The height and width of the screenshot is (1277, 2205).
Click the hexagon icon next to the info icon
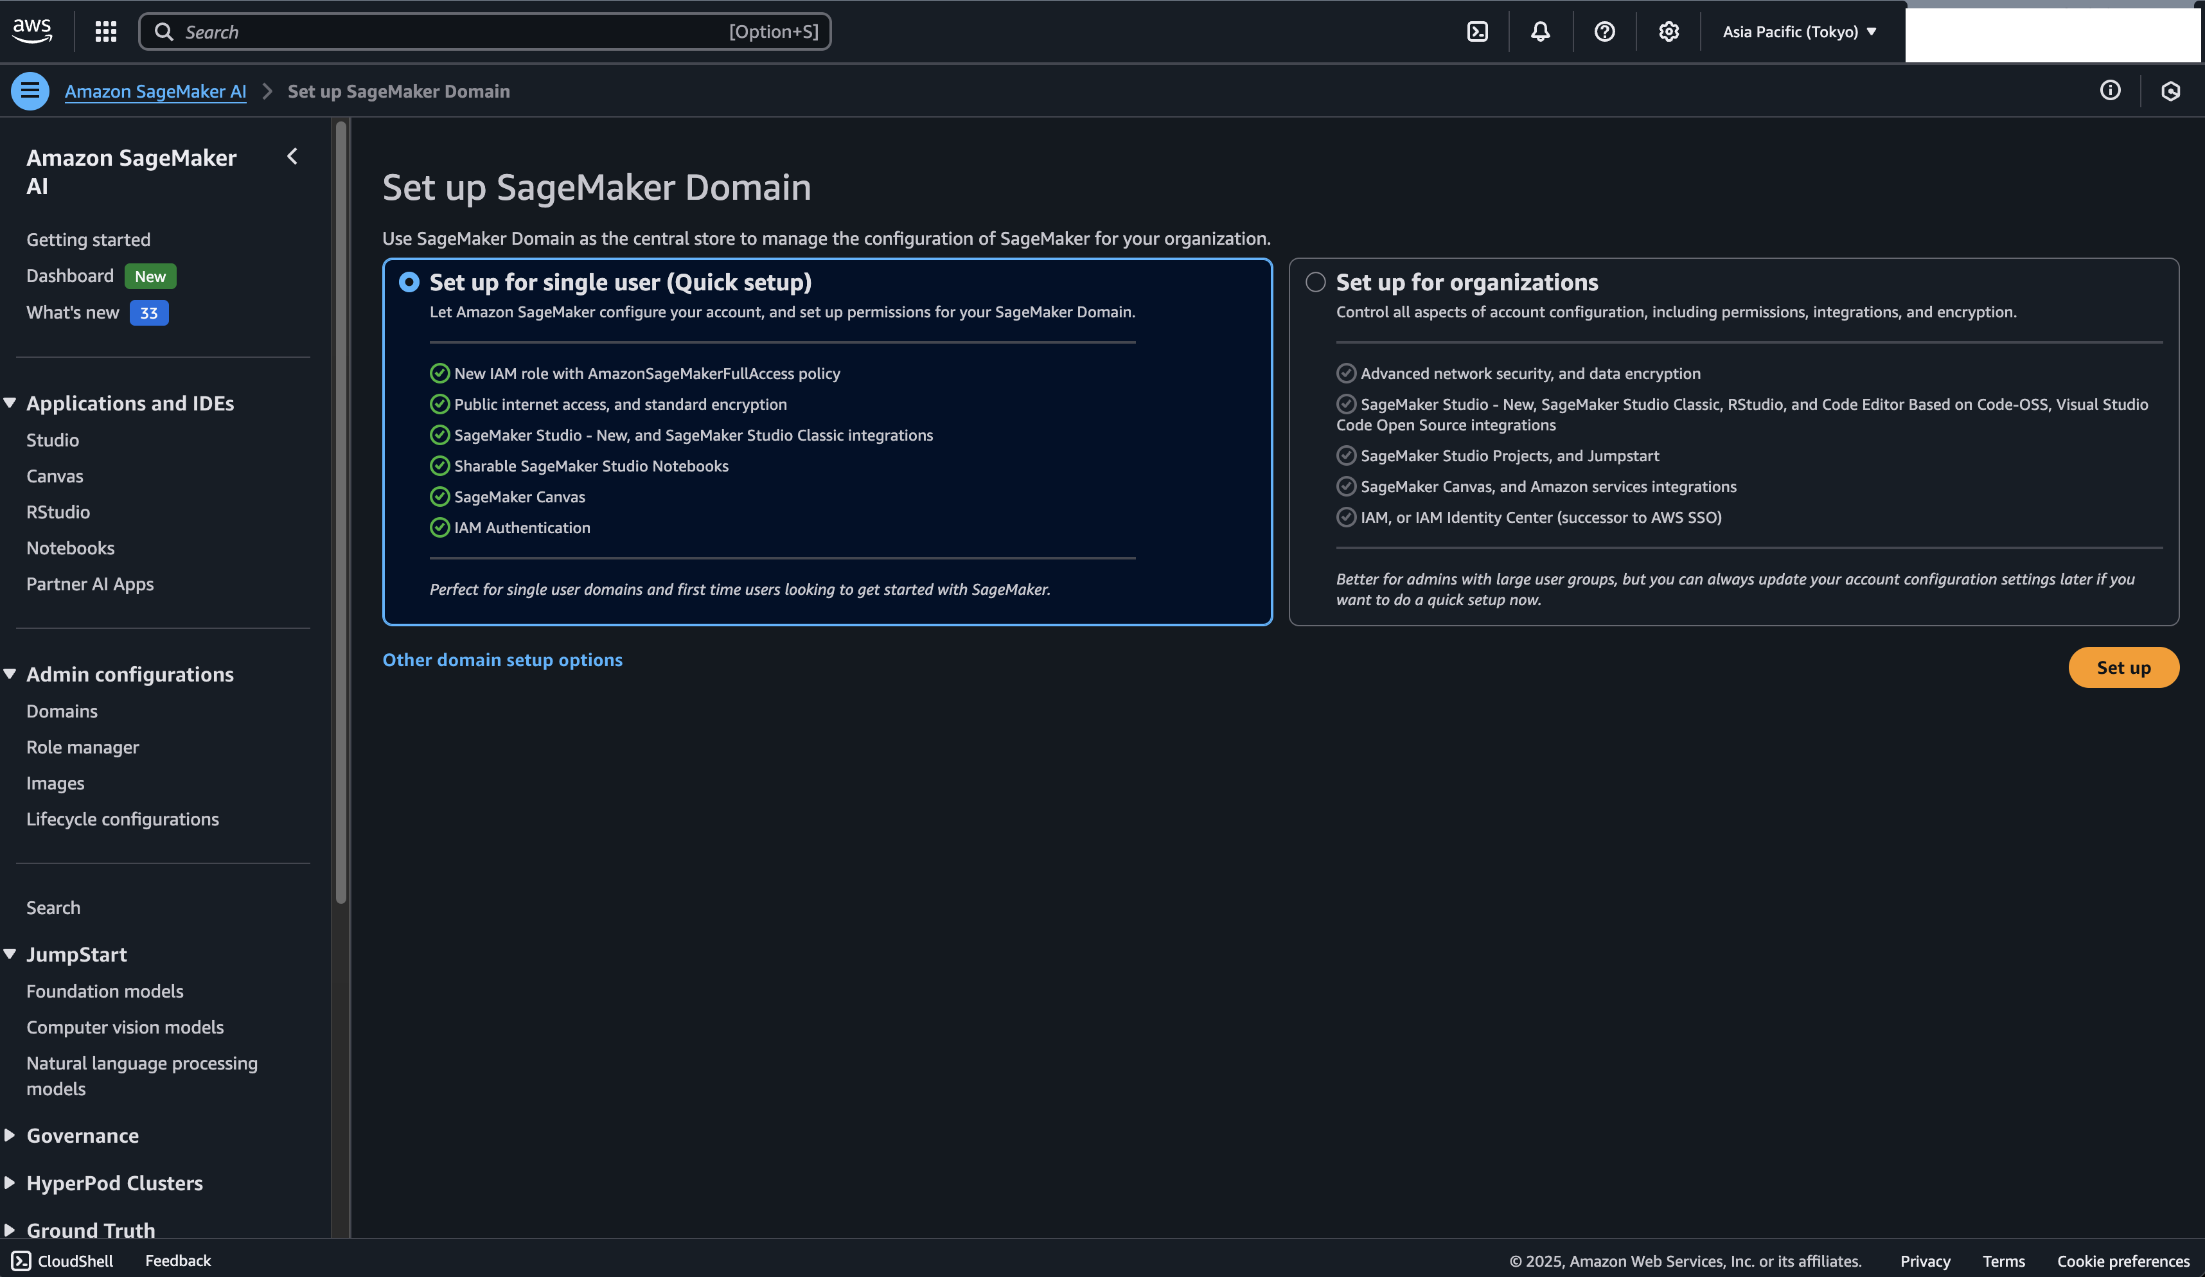(x=2170, y=91)
